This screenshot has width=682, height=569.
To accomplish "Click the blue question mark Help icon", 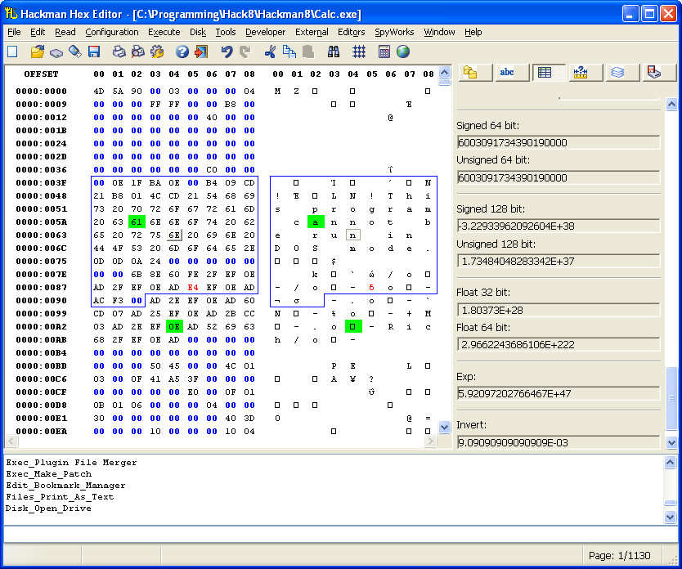I will 182,52.
